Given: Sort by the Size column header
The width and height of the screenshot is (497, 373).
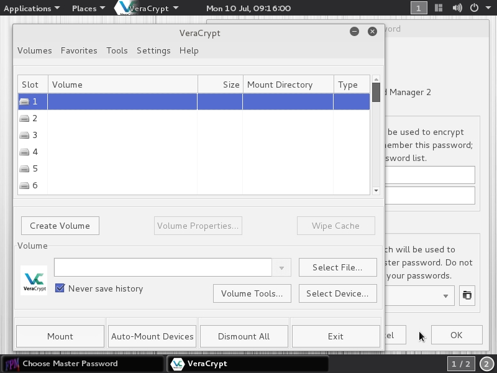Looking at the screenshot, I should click(x=221, y=85).
